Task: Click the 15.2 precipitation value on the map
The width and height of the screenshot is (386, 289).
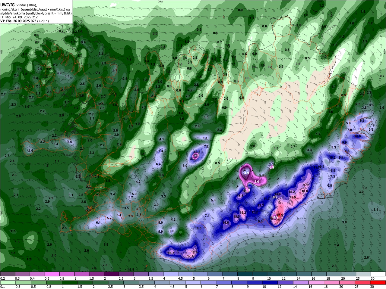Action: point(292,192)
